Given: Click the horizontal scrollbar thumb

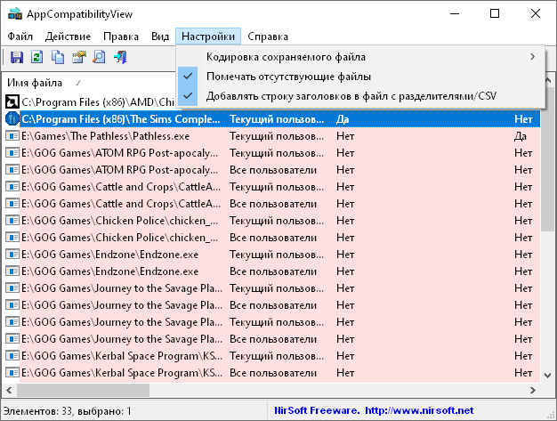Looking at the screenshot, I should [83, 390].
